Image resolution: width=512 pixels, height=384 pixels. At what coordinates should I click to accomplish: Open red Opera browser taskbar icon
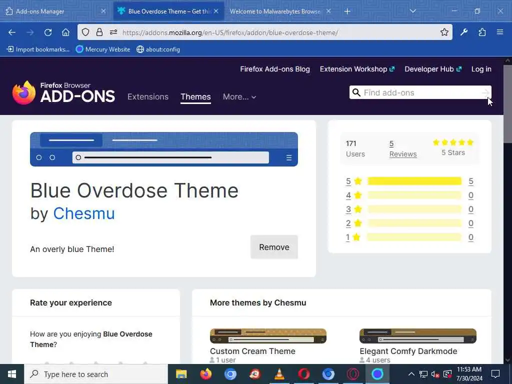pyautogui.click(x=303, y=374)
